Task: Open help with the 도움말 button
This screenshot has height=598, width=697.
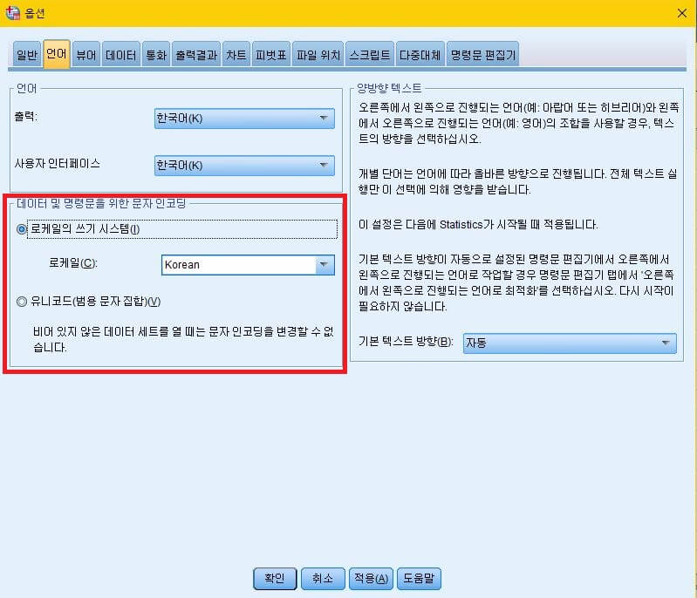Action: tap(419, 578)
